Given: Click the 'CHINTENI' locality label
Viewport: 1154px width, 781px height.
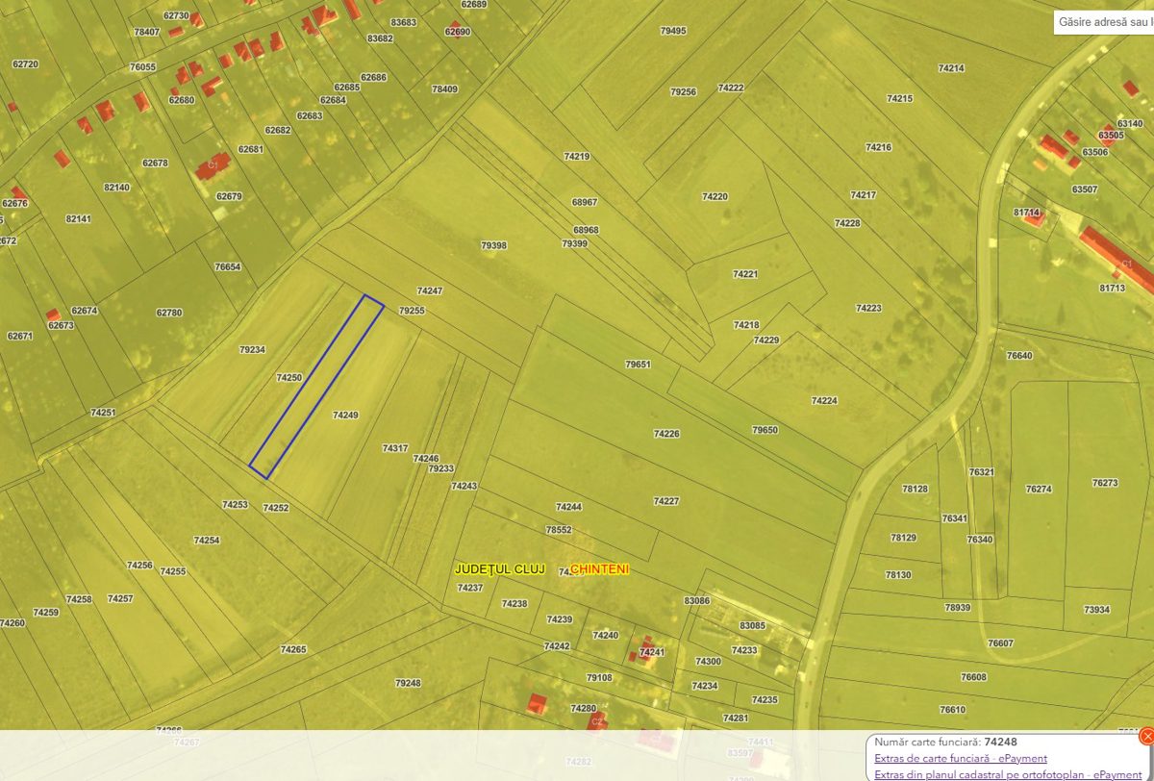Looking at the screenshot, I should pos(599,569).
